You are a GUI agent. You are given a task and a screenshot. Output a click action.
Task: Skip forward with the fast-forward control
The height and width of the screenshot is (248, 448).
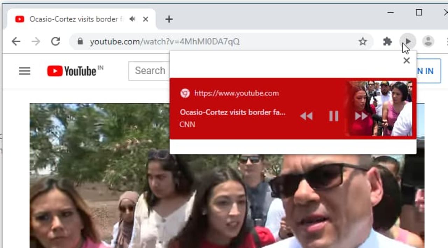(360, 116)
